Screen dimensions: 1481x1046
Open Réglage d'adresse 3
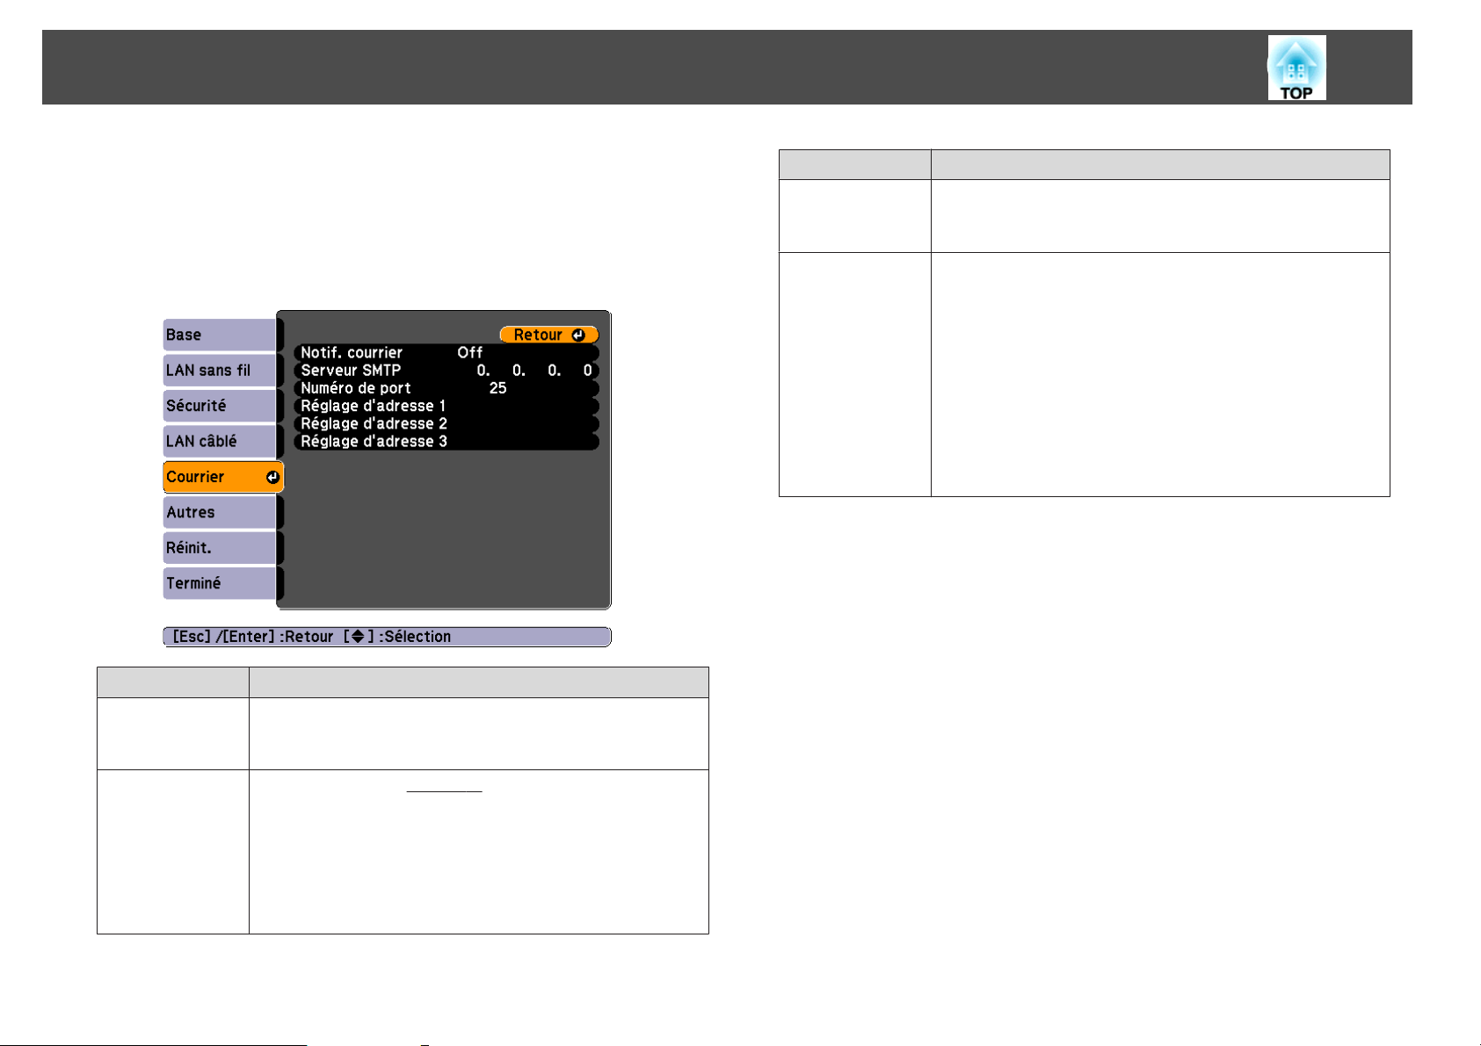446,441
